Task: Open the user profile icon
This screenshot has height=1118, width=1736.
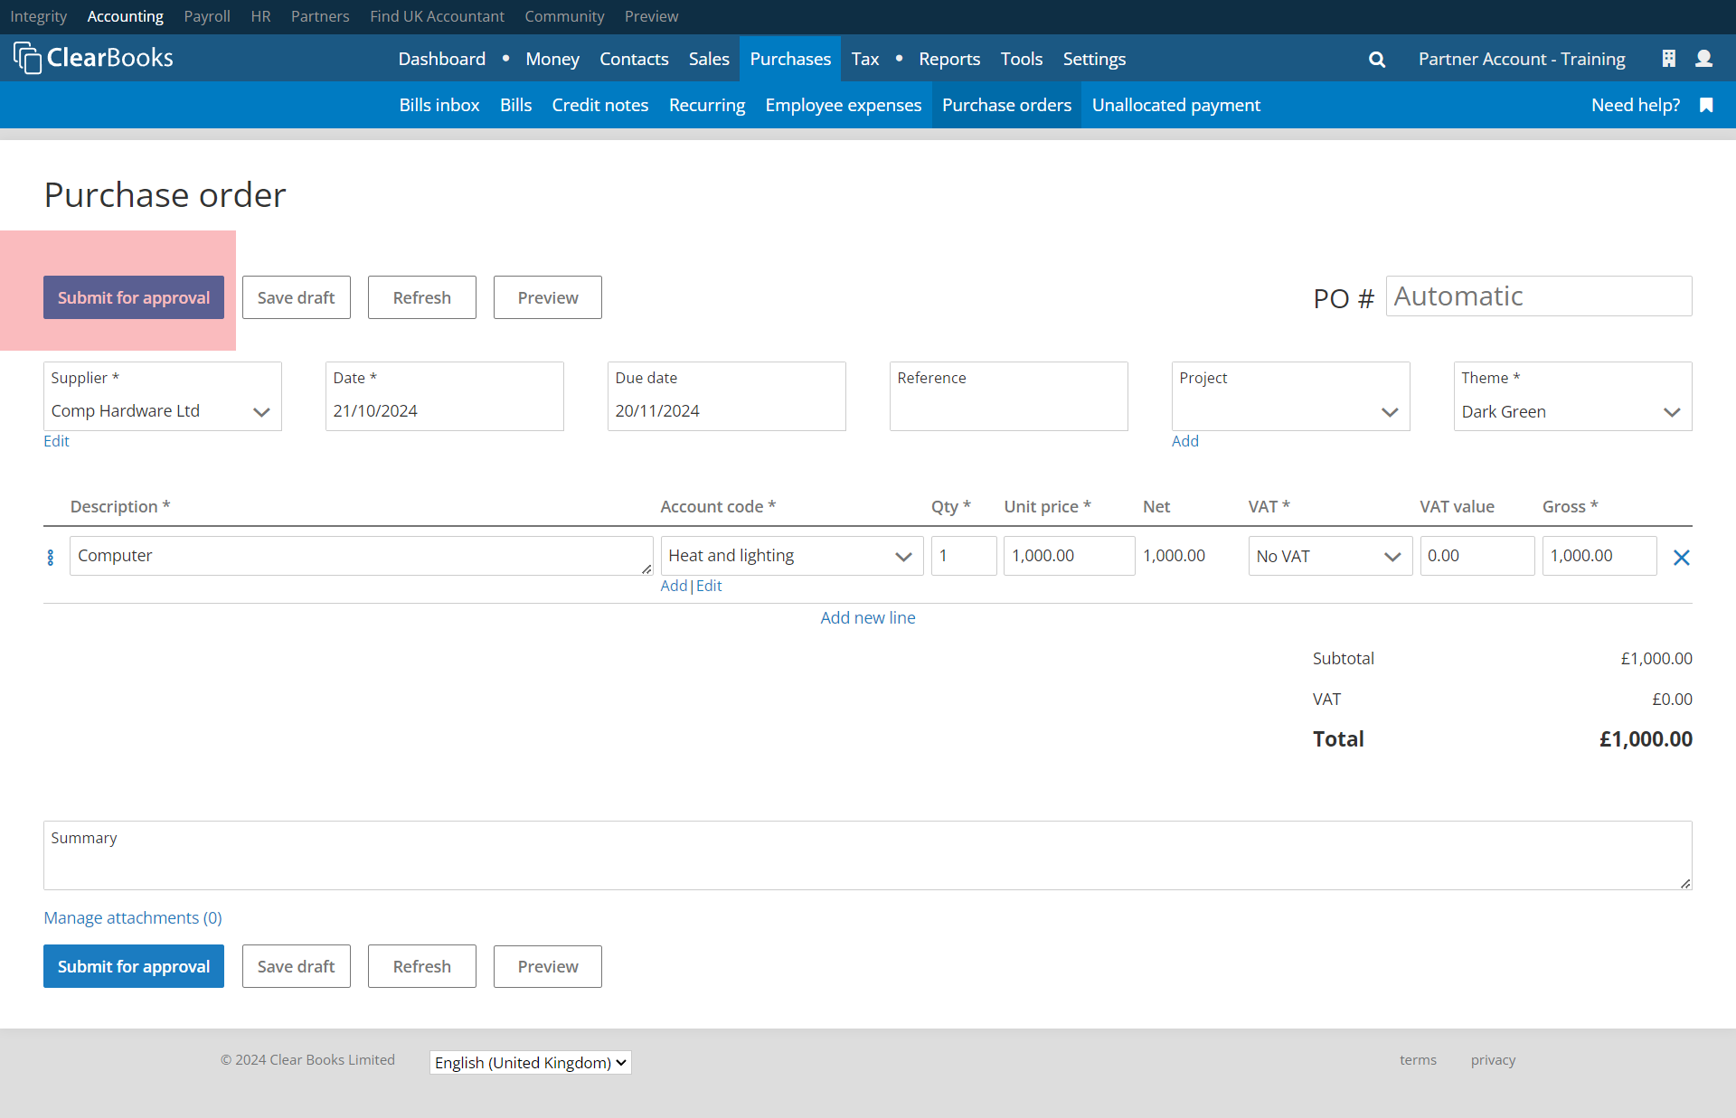Action: click(1703, 59)
